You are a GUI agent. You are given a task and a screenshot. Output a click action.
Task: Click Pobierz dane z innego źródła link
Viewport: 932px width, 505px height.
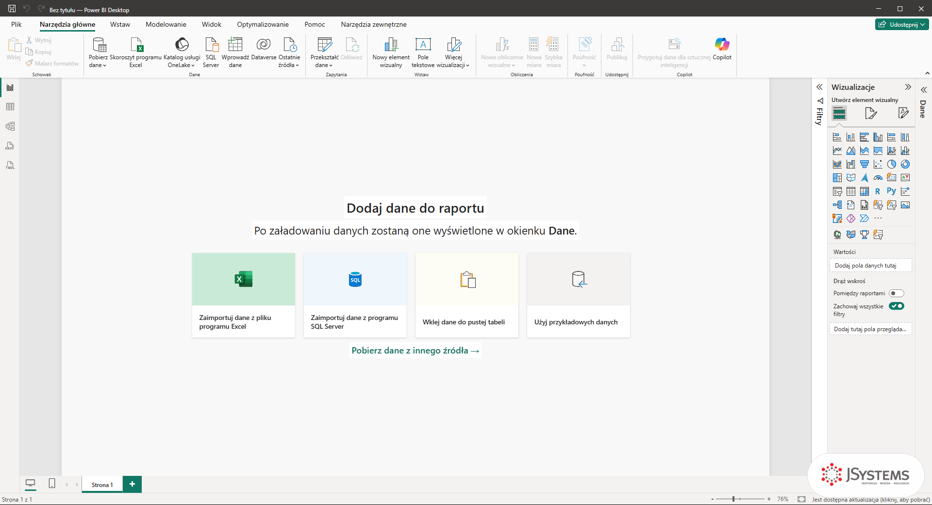(x=415, y=351)
